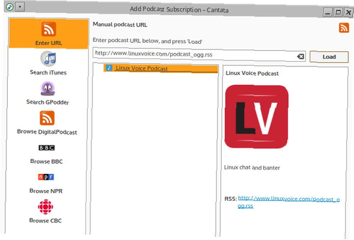Clear the podcast URL field
354x240 pixels.
tap(300, 56)
